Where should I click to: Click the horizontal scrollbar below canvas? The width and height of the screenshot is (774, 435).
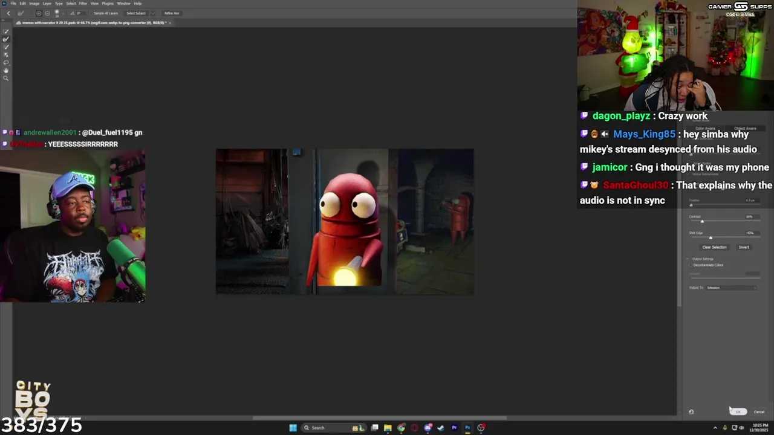(380, 417)
